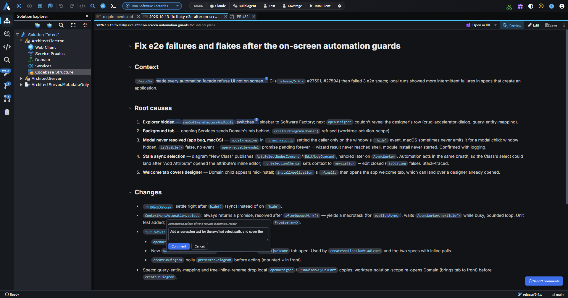Click the theme contrast icon
This screenshot has width=568, height=298.
[531, 6]
